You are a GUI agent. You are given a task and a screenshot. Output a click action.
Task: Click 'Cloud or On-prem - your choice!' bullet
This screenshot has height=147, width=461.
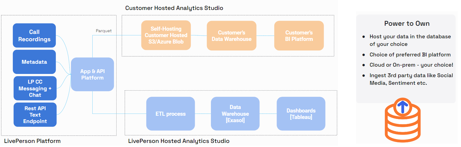[x=408, y=65]
